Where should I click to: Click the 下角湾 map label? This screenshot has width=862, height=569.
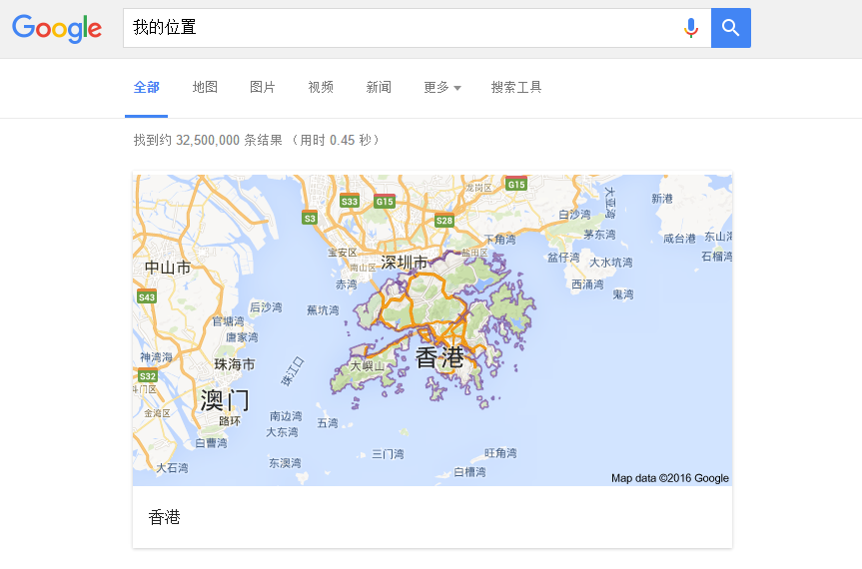499,240
